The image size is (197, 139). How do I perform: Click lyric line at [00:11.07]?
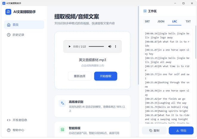pos(167,52)
